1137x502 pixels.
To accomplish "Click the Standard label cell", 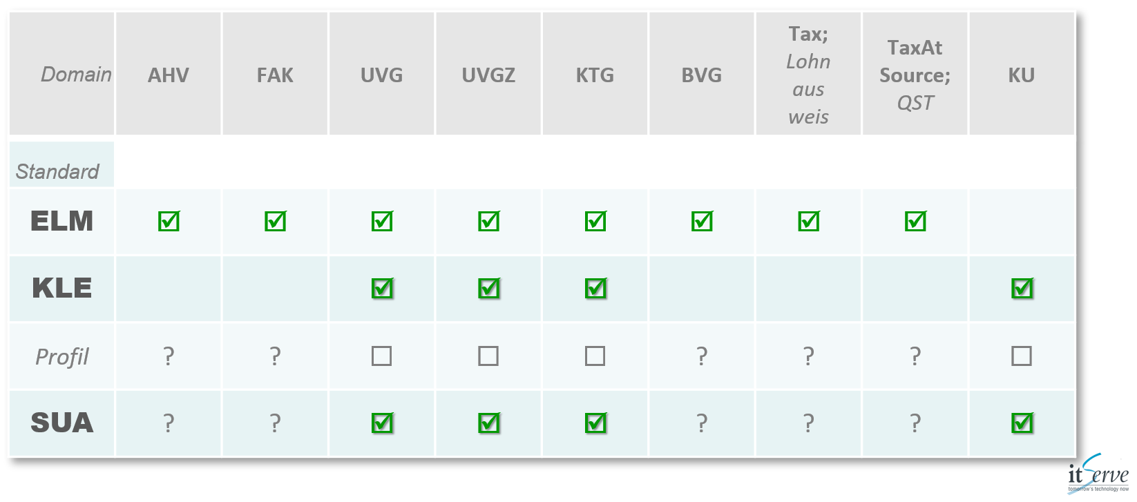I will click(x=61, y=164).
